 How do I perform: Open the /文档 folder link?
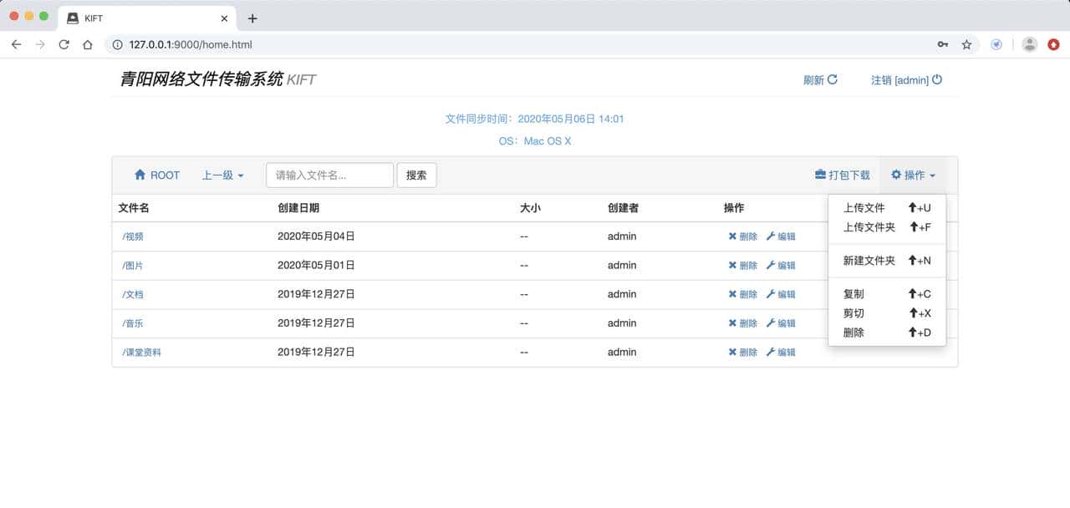pyautogui.click(x=132, y=294)
